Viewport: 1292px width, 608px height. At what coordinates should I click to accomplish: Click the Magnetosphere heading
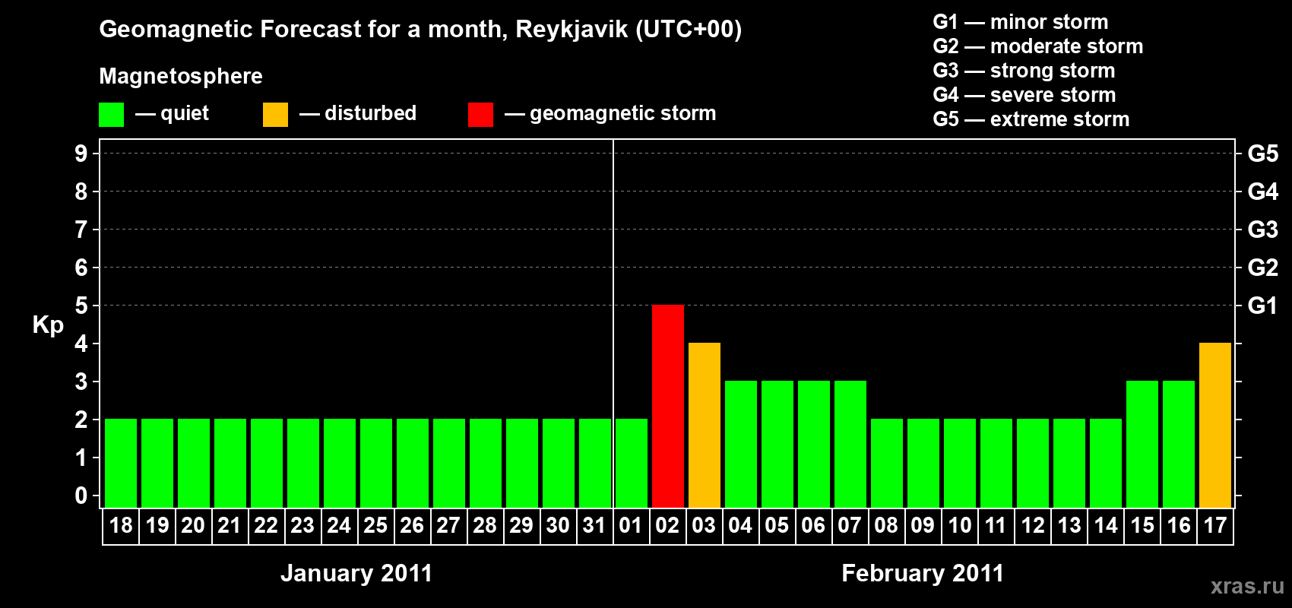(181, 77)
